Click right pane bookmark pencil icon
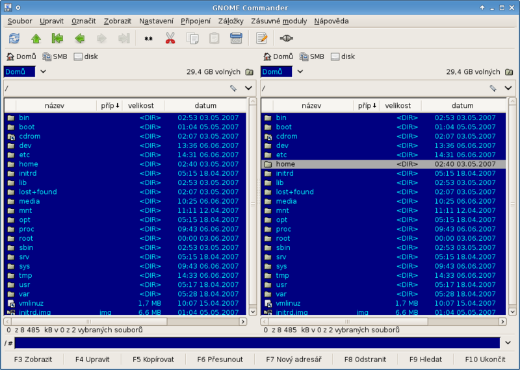 point(493,88)
